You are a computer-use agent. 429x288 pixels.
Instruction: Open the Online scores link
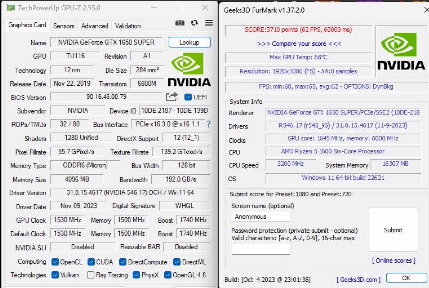tap(394, 260)
